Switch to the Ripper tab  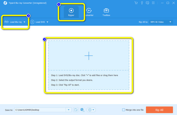(x=71, y=12)
